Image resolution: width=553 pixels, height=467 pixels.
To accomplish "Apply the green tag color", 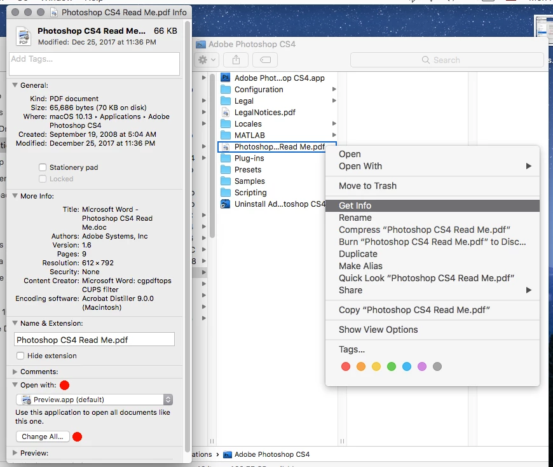I will coord(392,366).
